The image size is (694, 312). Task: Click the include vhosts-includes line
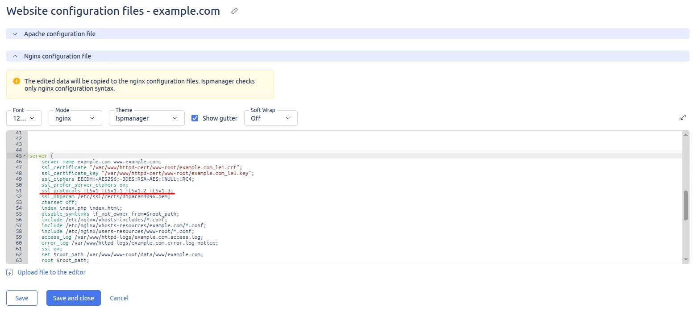104,220
